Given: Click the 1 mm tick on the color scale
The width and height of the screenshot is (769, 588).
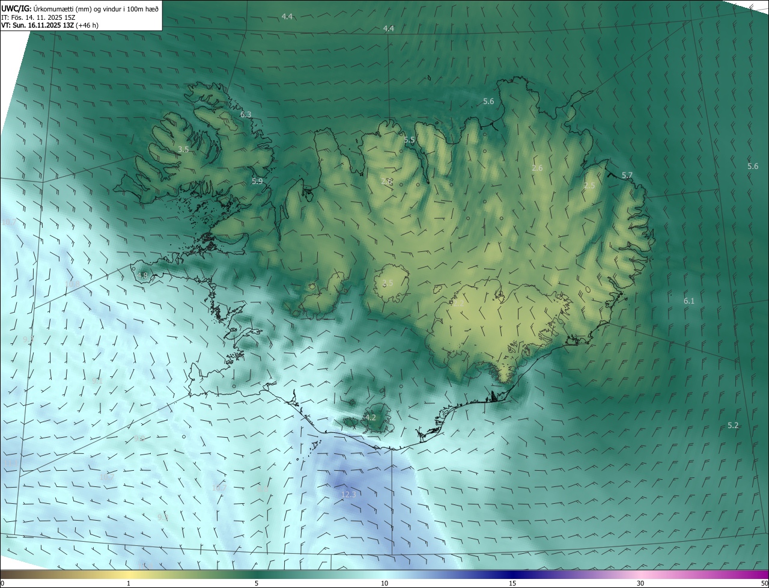Looking at the screenshot, I should (x=129, y=583).
